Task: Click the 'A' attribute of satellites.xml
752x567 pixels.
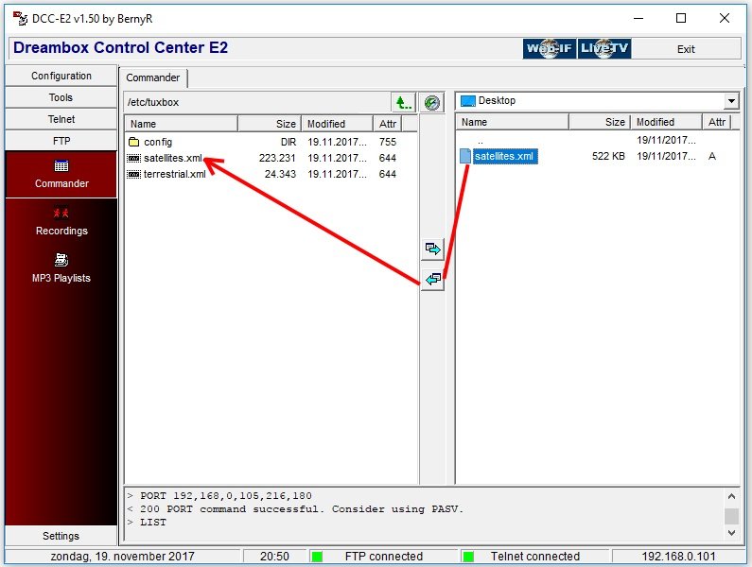Action: pos(712,156)
